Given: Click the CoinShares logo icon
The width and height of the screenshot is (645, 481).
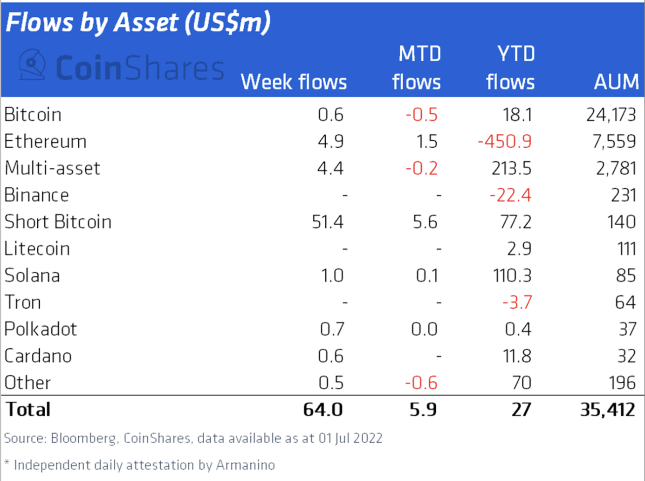Looking at the screenshot, I should coord(32,65).
